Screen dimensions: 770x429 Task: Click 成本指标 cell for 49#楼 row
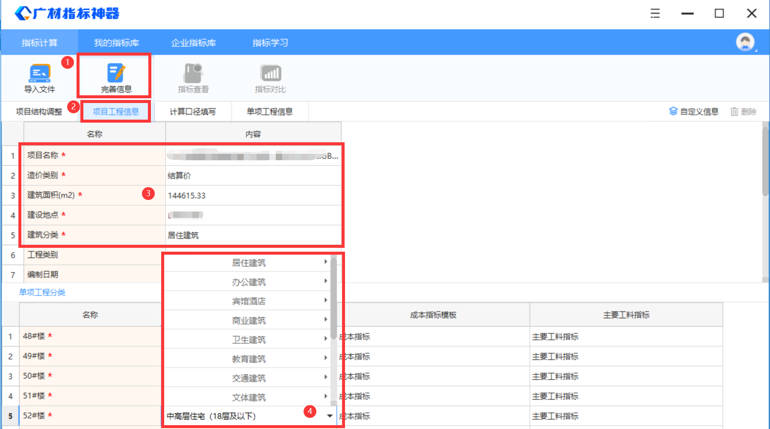[x=433, y=356]
